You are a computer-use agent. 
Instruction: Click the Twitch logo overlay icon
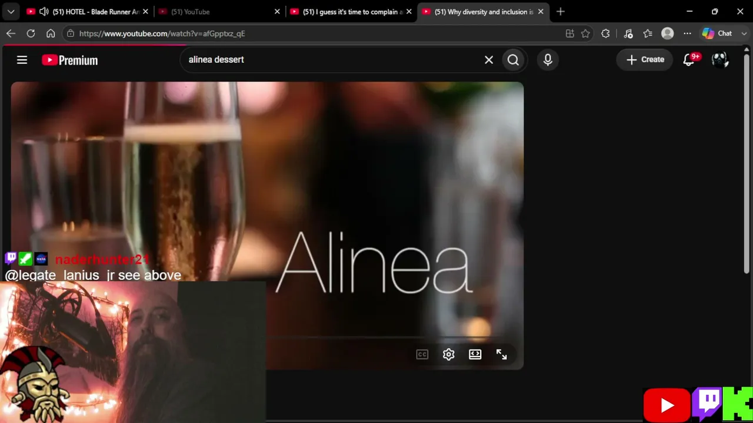708,404
